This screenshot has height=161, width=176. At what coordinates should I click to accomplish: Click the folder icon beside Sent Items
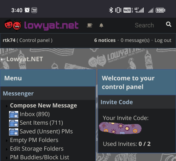coord(14,123)
